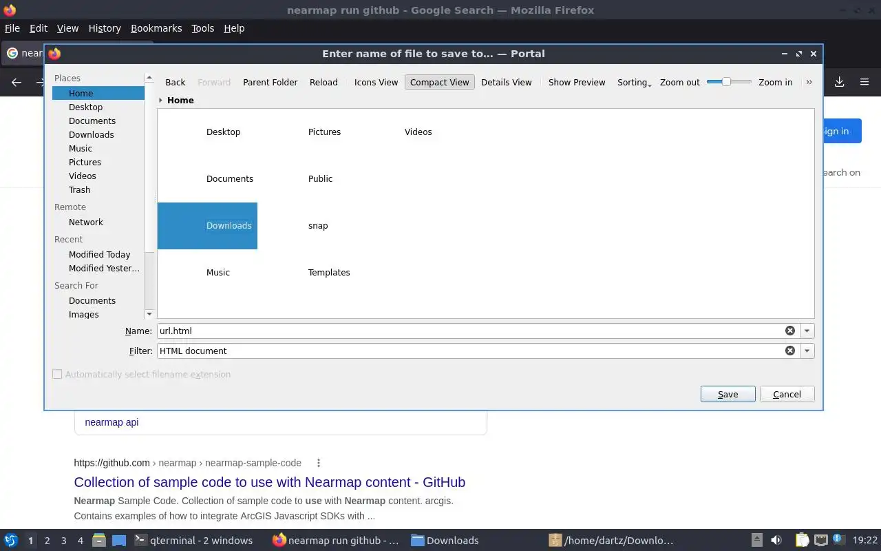Open the Parent Folder
Viewport: 881px width, 551px height.
pos(270,82)
